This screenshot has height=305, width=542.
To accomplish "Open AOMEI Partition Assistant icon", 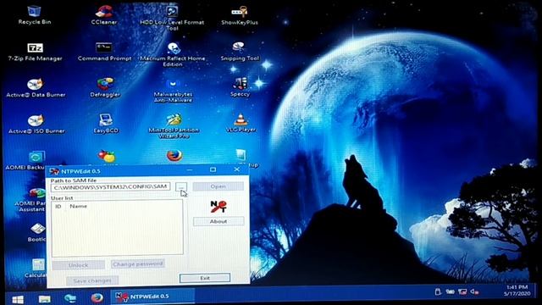I will click(36, 193).
